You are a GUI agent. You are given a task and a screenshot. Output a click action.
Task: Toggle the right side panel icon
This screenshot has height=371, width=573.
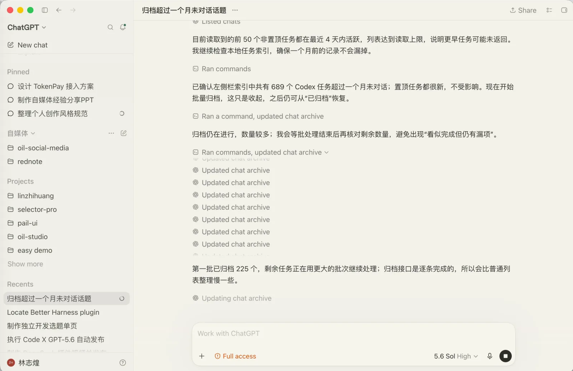564,10
